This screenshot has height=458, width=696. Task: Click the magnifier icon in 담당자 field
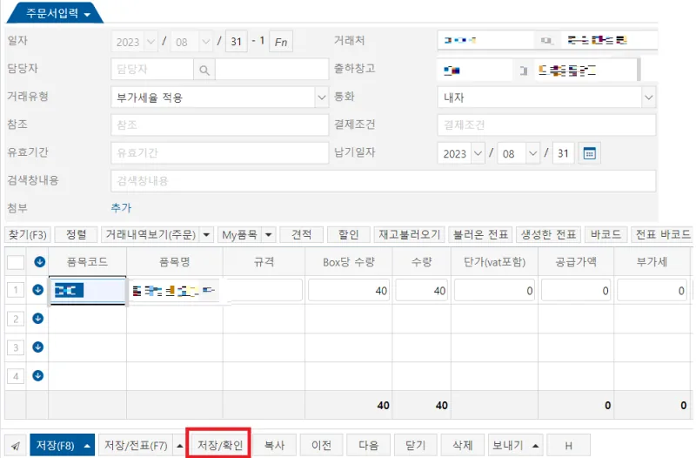(204, 70)
